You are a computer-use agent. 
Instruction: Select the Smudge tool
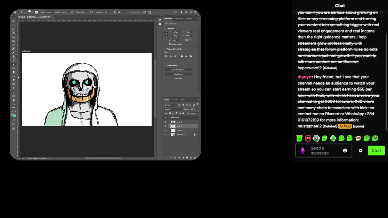tap(13, 72)
